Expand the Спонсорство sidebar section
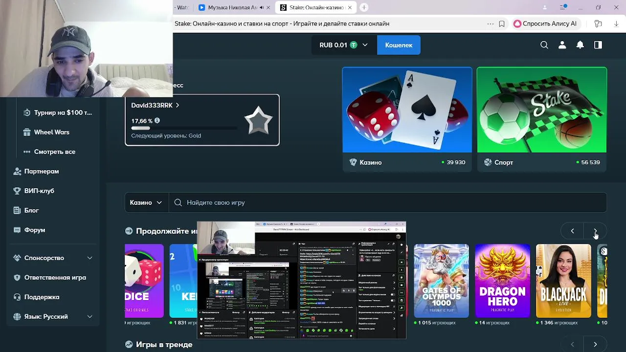626x352 pixels. pyautogui.click(x=89, y=258)
